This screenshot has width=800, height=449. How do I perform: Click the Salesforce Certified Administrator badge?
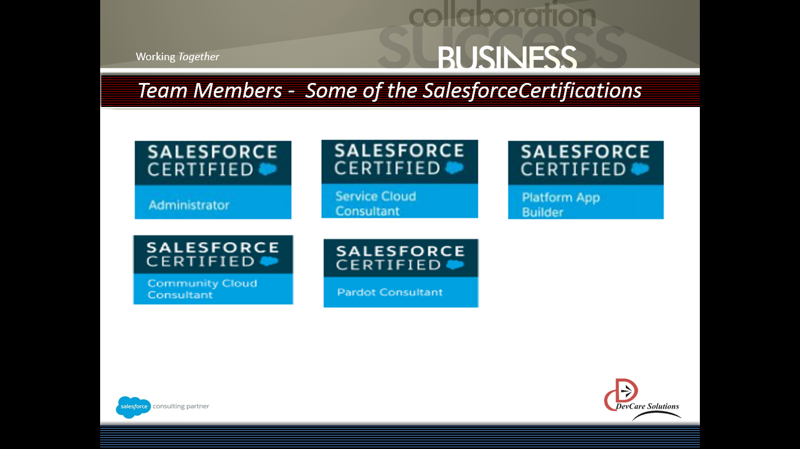pyautogui.click(x=213, y=180)
